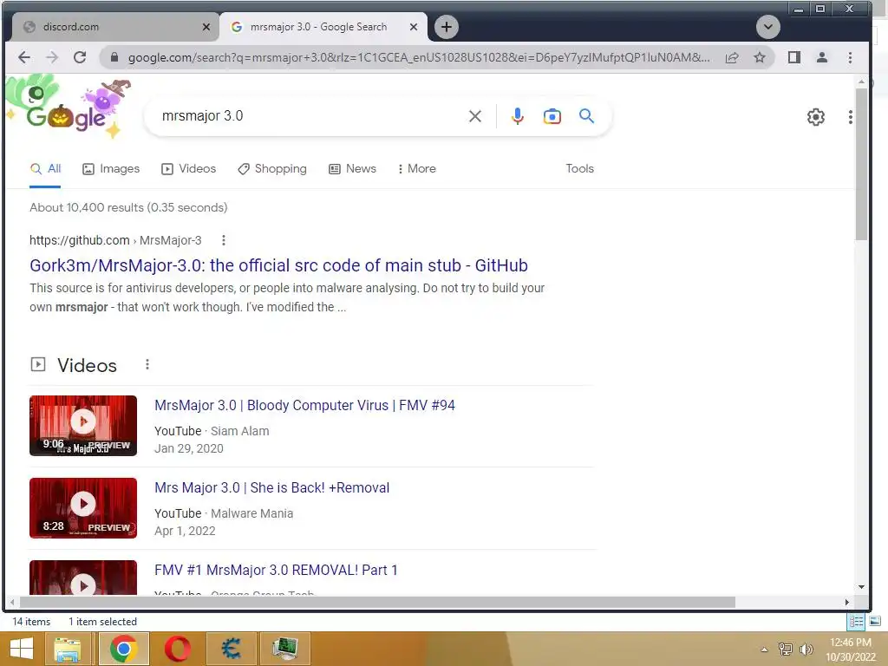The width and height of the screenshot is (888, 666).
Task: Open the Windows Start menu
Action: (x=22, y=649)
